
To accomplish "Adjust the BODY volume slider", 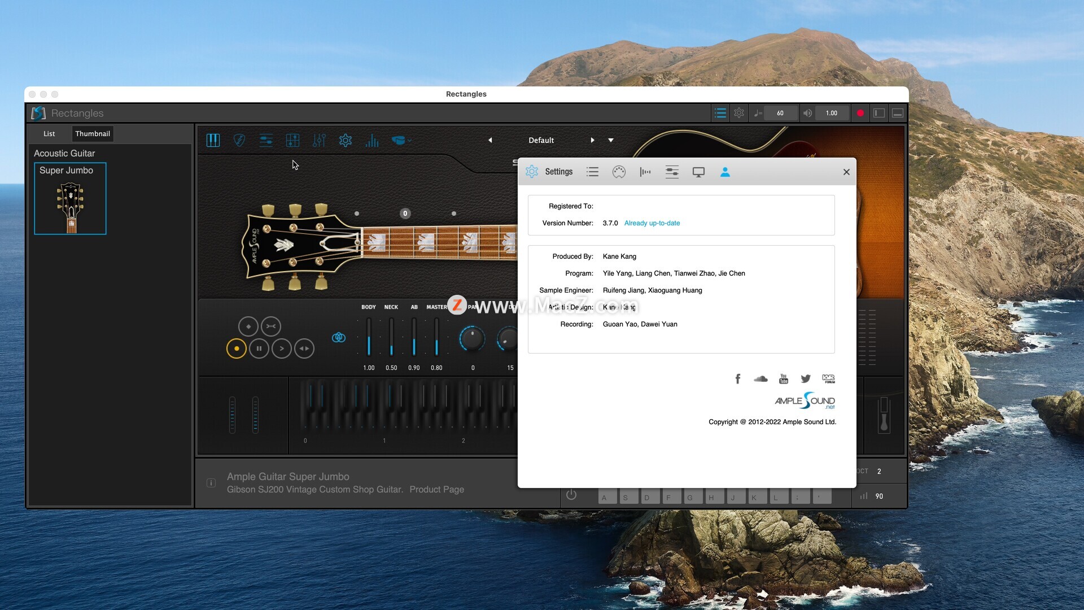I will click(x=369, y=337).
